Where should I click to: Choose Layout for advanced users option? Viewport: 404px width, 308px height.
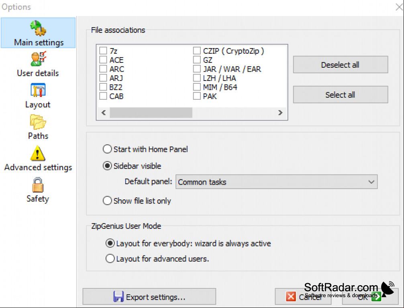[110, 258]
